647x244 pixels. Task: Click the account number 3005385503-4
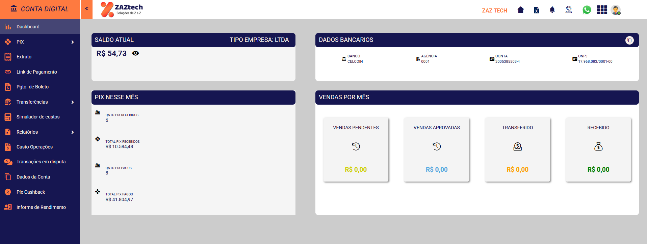508,62
